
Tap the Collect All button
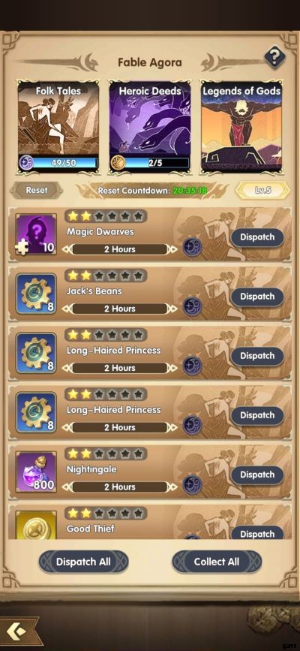[217, 562]
